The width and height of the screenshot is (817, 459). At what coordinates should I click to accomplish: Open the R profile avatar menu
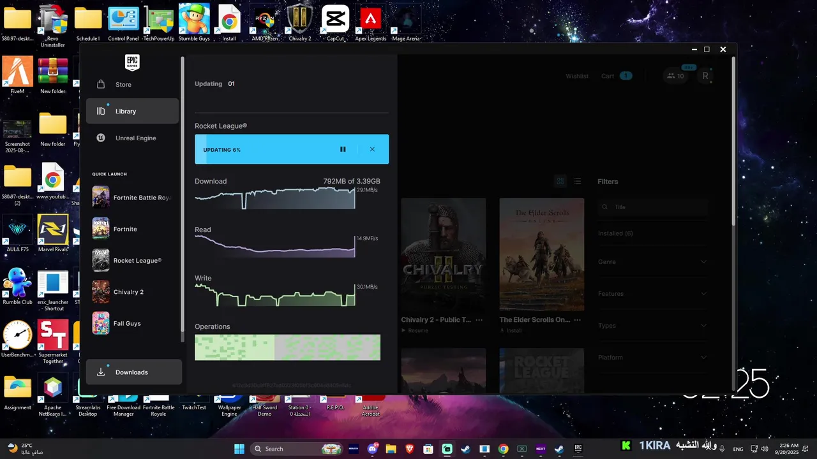(x=705, y=76)
